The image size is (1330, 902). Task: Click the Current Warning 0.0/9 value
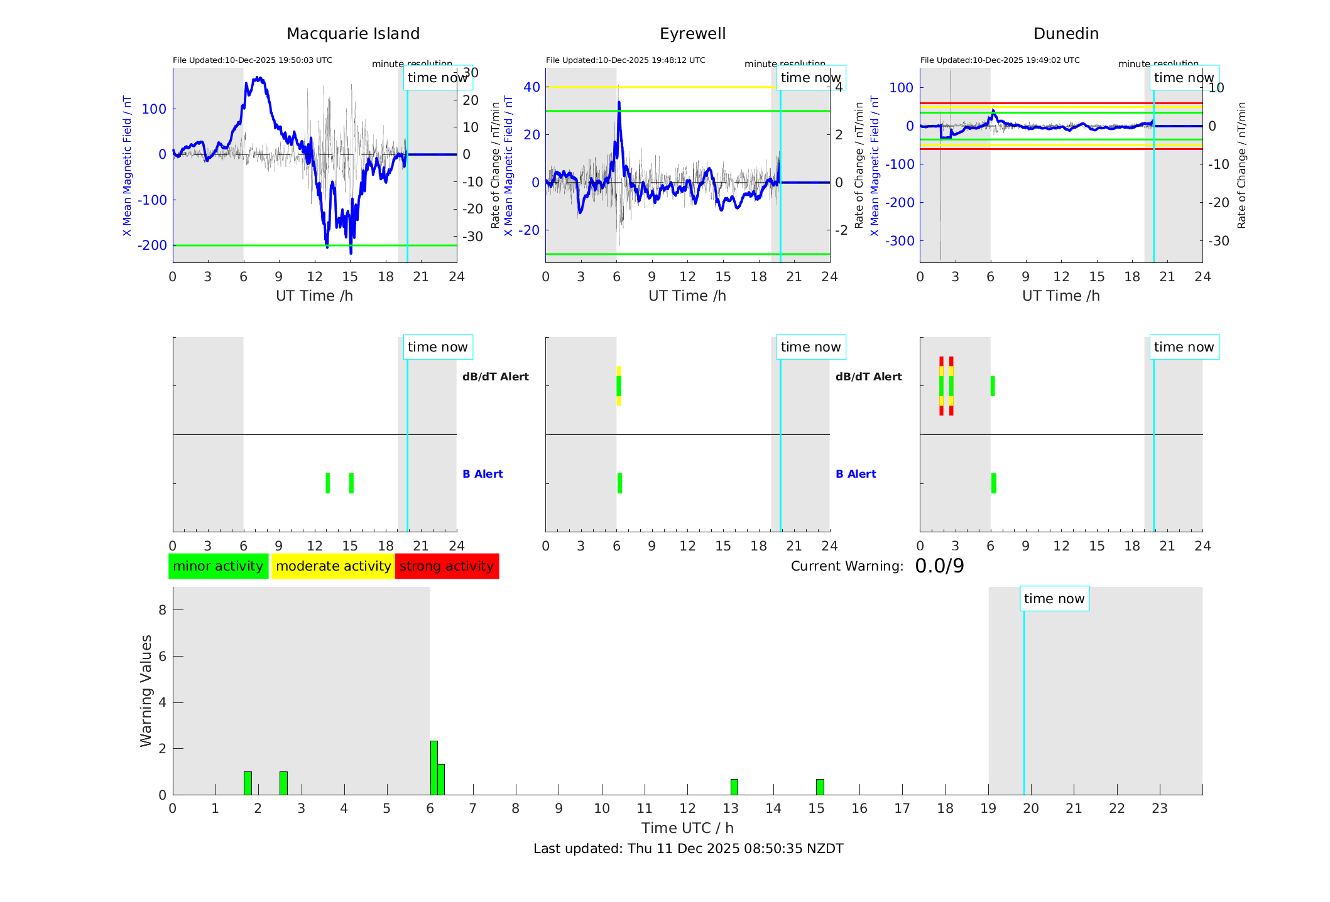coord(939,566)
